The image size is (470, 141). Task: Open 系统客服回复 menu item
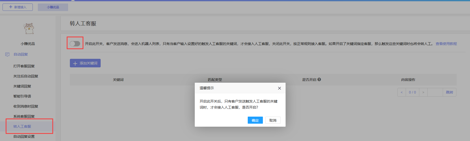coord(24,116)
